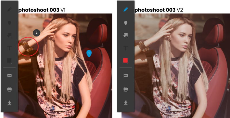The image size is (230, 118).
Task: Select the text tool in V1 toolbar
Action: coord(9,48)
